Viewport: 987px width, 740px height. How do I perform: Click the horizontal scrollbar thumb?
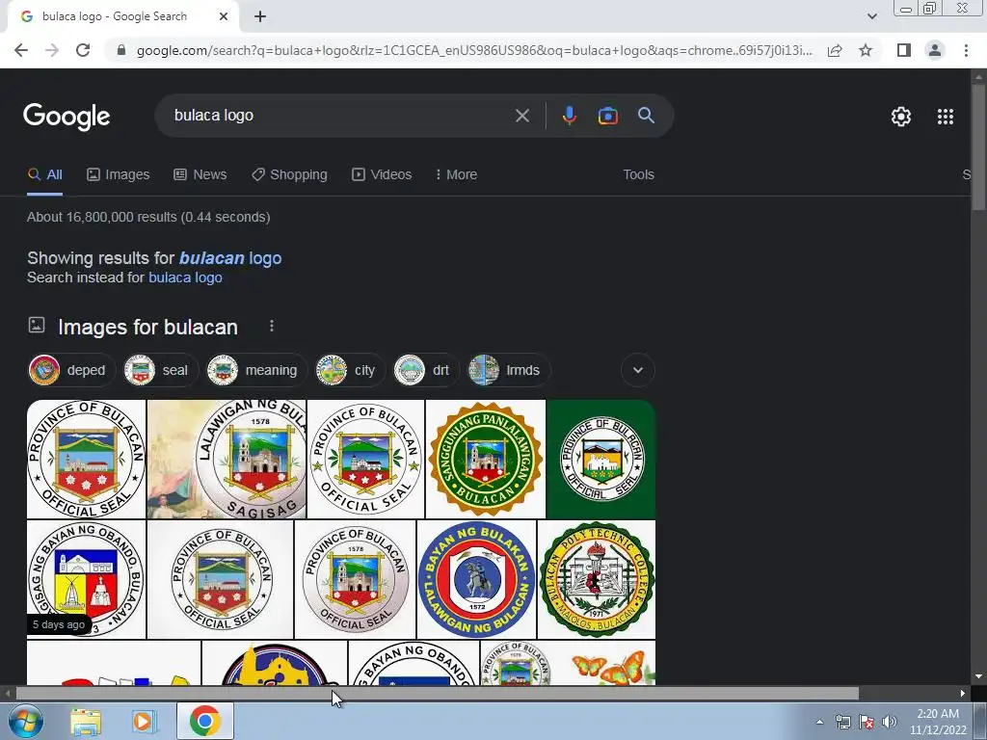coord(437,694)
